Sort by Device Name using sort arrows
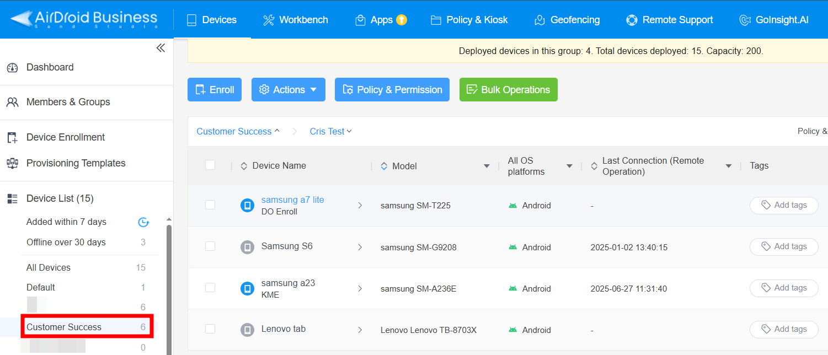 [244, 166]
